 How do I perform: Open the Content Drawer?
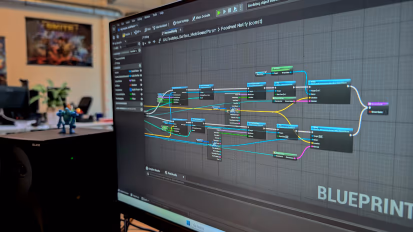pyautogui.click(x=123, y=192)
